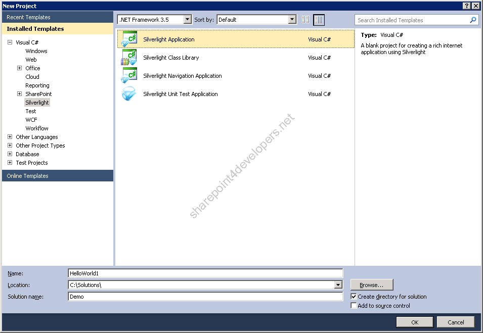Select the Silverlight Unit Test Application icon
This screenshot has height=333, width=483.
click(129, 94)
